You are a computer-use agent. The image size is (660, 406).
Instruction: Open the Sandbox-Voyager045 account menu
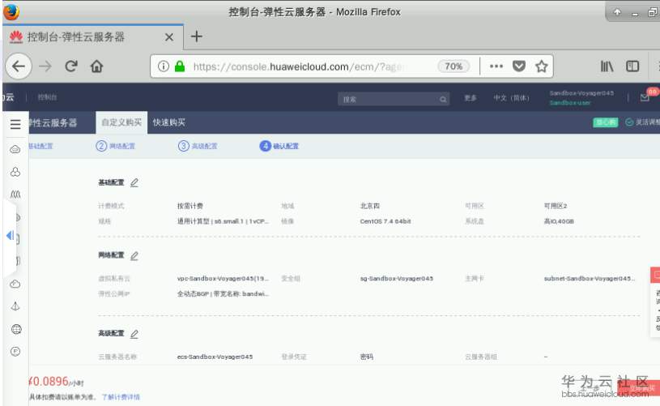click(x=581, y=97)
